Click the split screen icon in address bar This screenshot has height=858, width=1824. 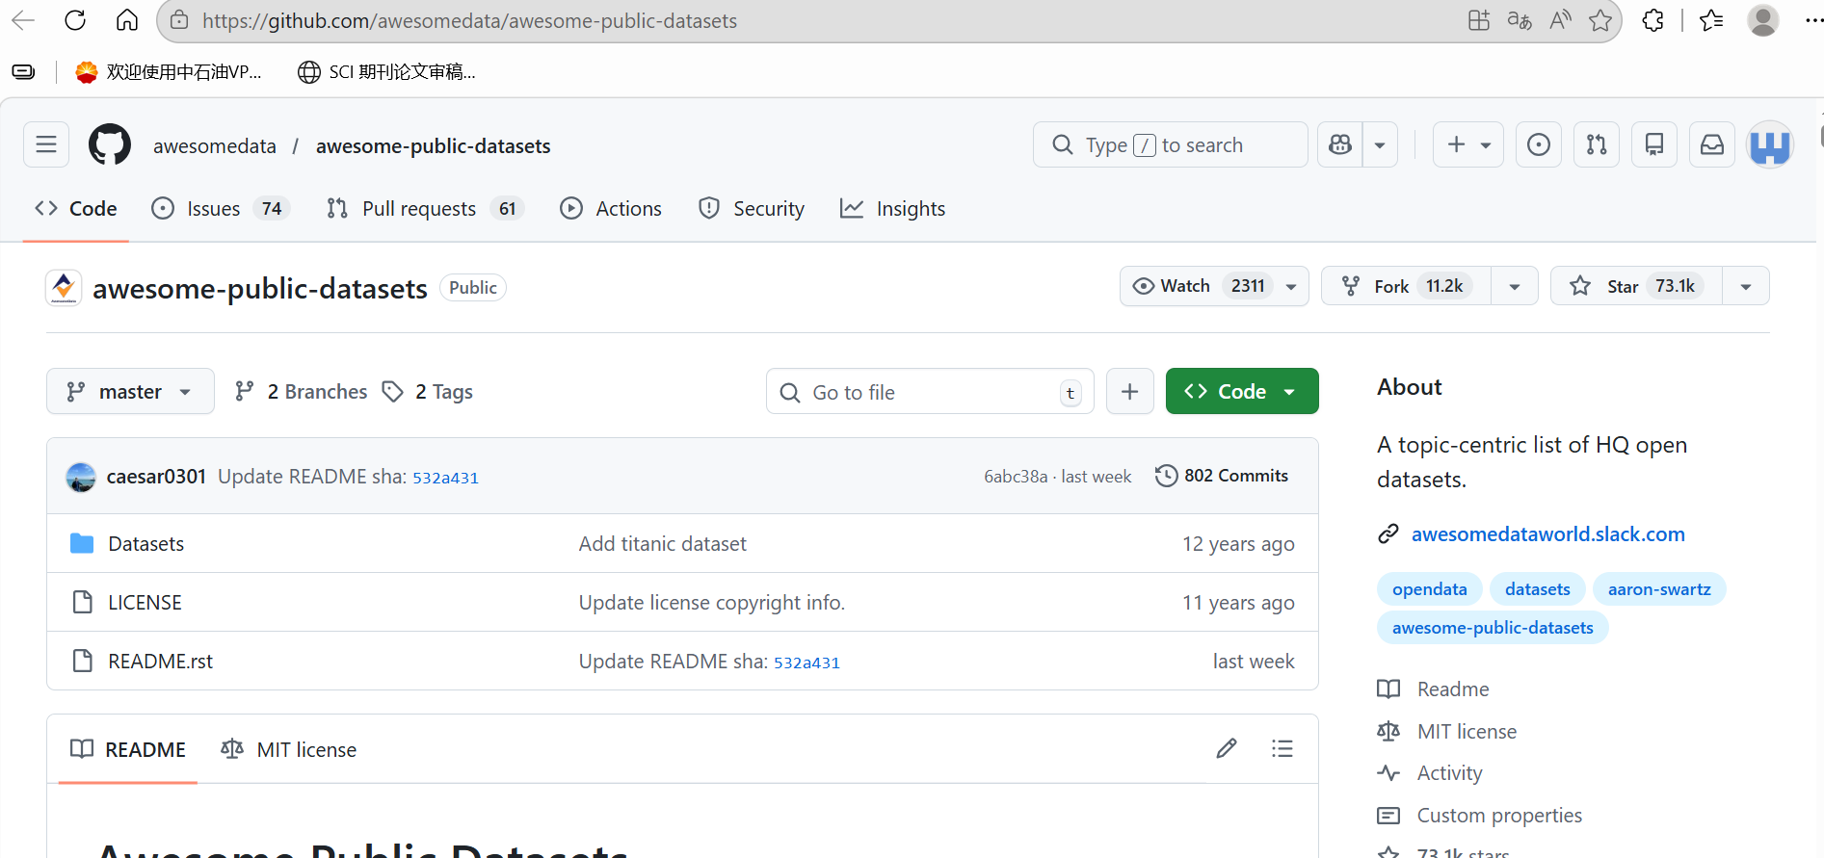(1478, 20)
